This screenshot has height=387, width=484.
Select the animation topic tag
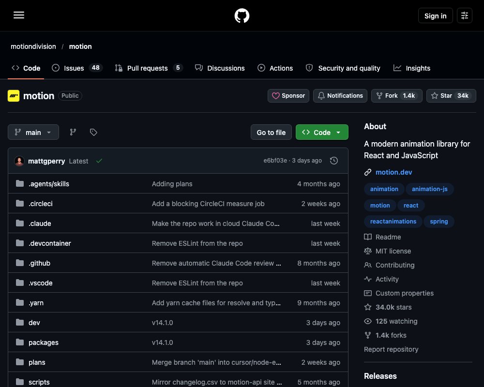384,189
